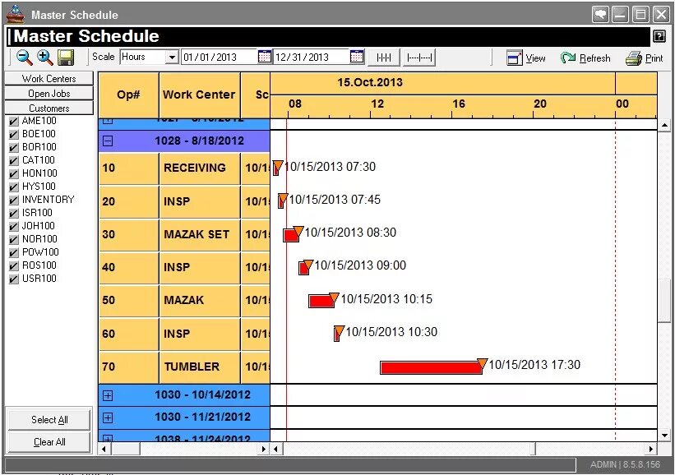The height and width of the screenshot is (475, 675).
Task: Click the vertical scrollbar down arrow
Action: tap(664, 436)
